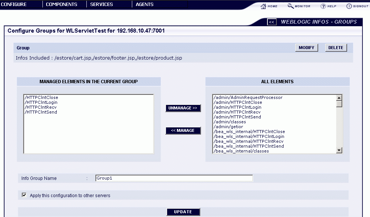Uncheck Apply this configuration to other servers
370x217 pixels.
[x=24, y=195]
